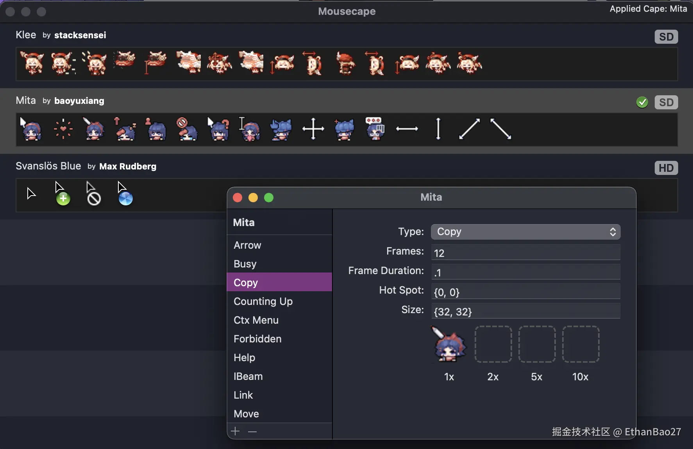The width and height of the screenshot is (693, 449).
Task: Click the empty 5x image well
Action: pos(537,344)
